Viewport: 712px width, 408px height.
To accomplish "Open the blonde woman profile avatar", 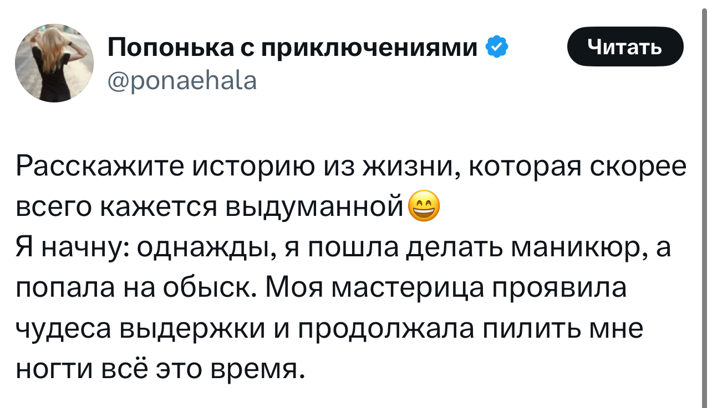I will coord(54,63).
